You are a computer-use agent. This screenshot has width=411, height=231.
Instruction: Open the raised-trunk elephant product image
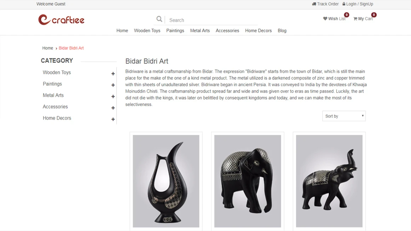tap(329, 181)
